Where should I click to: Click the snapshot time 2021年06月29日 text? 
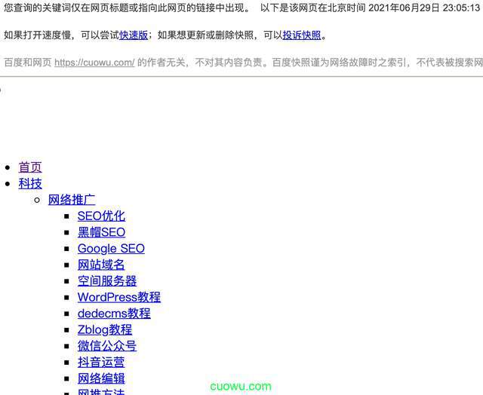[x=404, y=8]
